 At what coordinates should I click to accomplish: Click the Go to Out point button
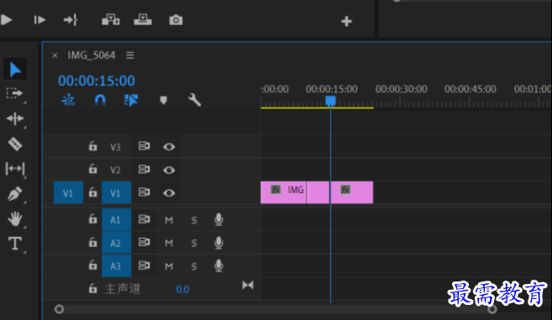[x=71, y=19]
